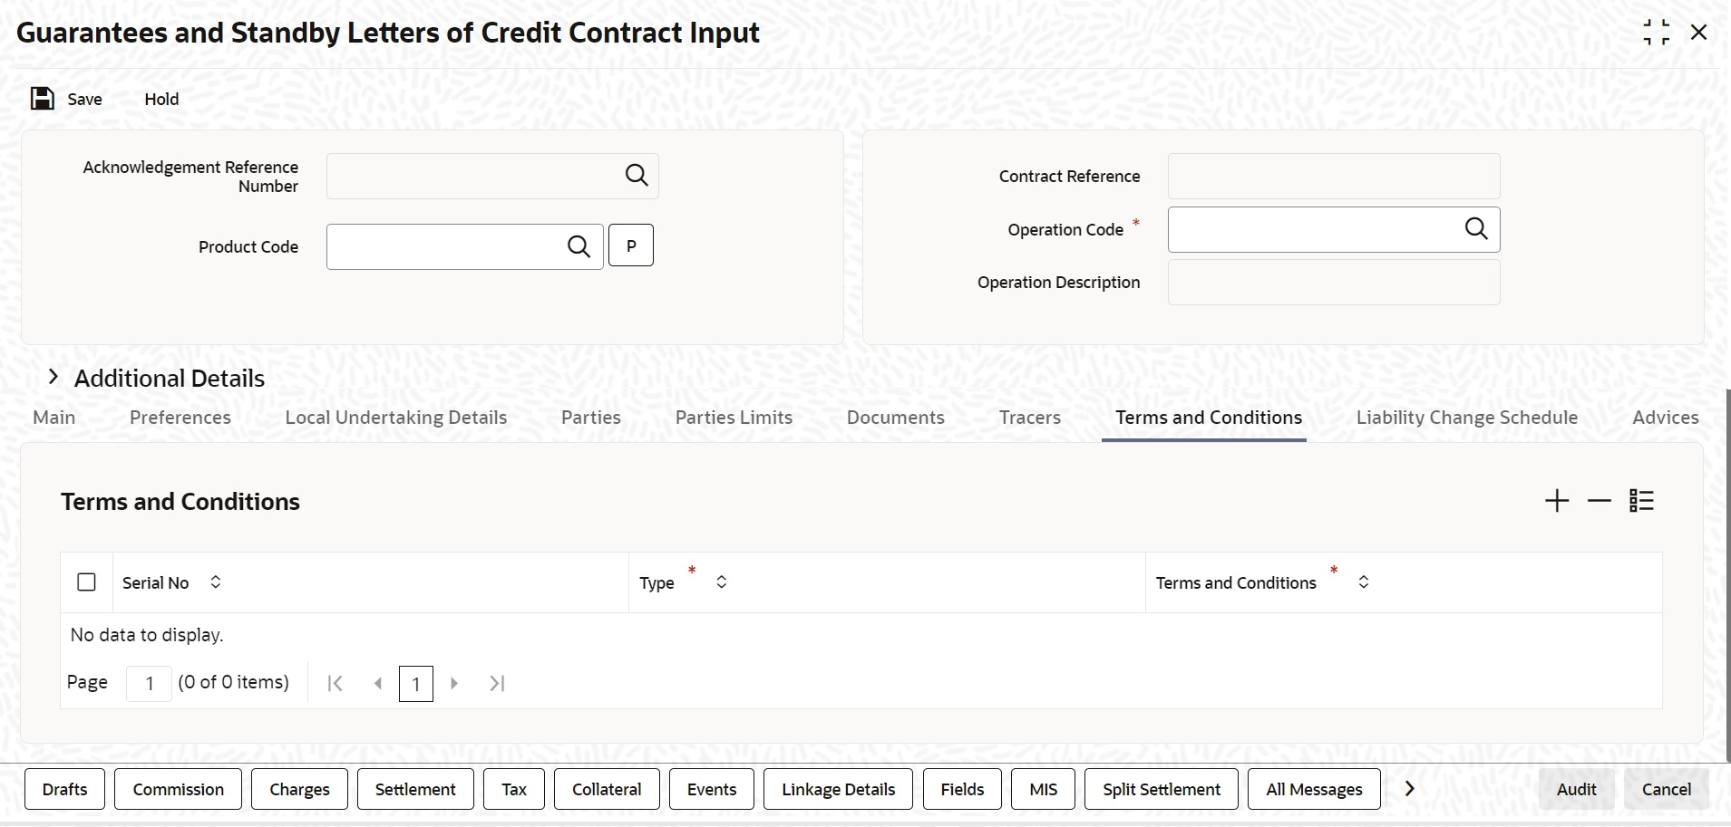Viewport: 1731px width, 827px height.
Task: Click the P button beside Product Code
Action: point(631,245)
